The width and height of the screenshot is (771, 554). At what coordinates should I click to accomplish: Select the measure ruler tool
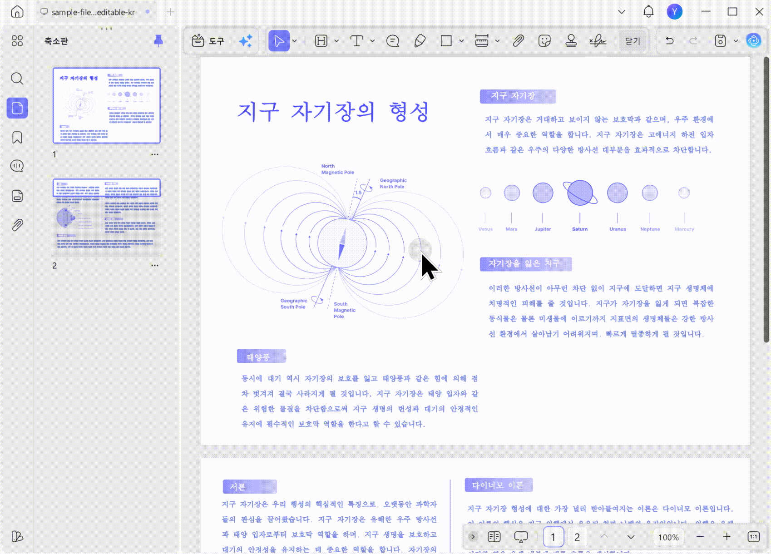[x=482, y=41]
